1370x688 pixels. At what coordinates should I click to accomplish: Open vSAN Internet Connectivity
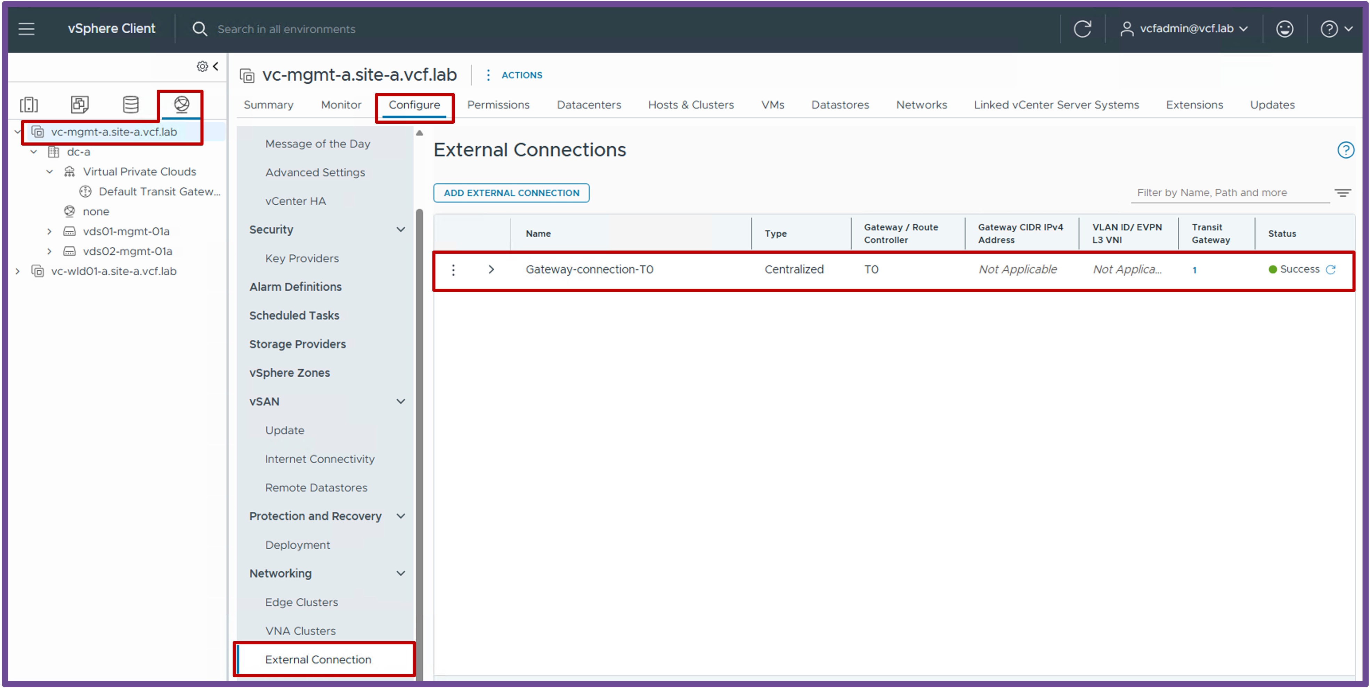[319, 459]
